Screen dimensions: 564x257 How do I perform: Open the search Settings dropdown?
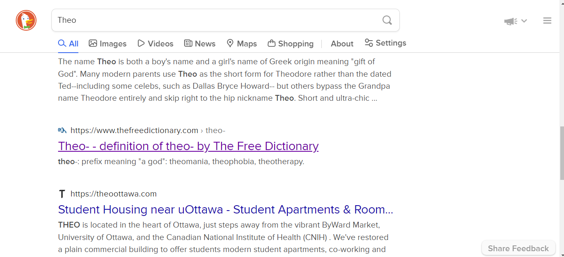[385, 43]
